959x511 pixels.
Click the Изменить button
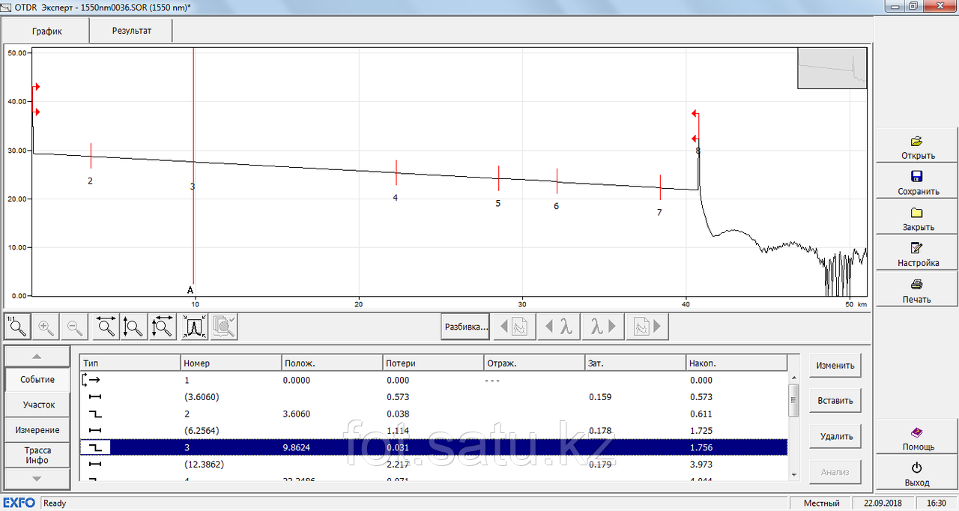click(835, 365)
